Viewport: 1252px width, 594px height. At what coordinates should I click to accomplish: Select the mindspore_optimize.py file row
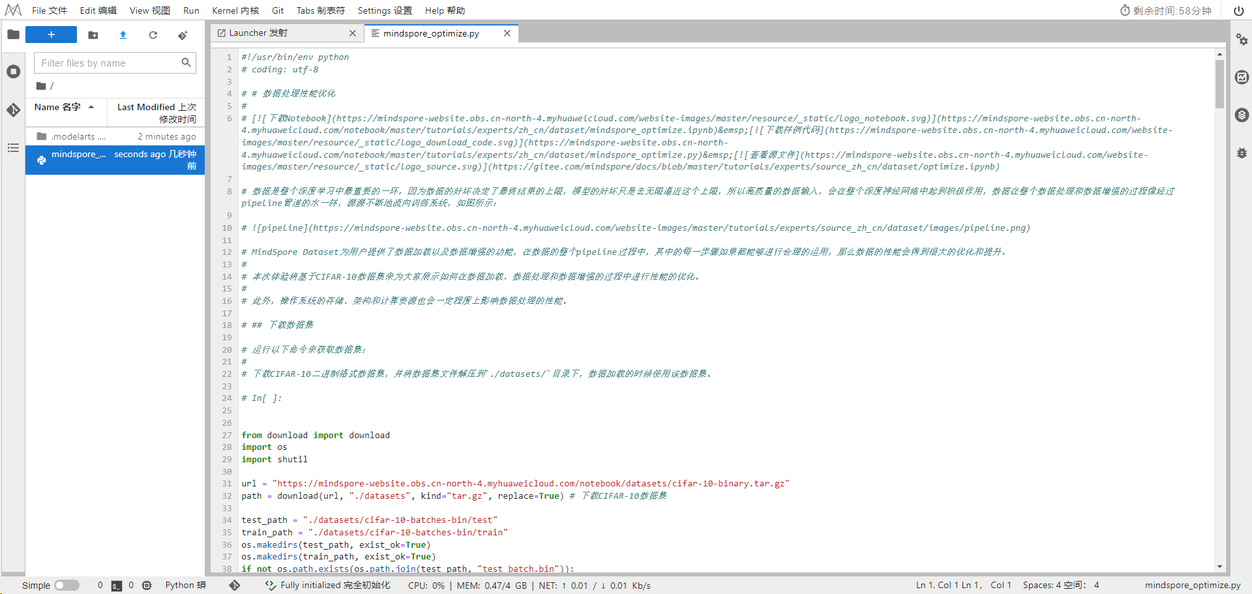point(115,160)
